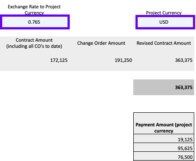The image size is (196, 161).
Task: Click the Revised Contract Amount value 363,375
Action: click(184, 60)
